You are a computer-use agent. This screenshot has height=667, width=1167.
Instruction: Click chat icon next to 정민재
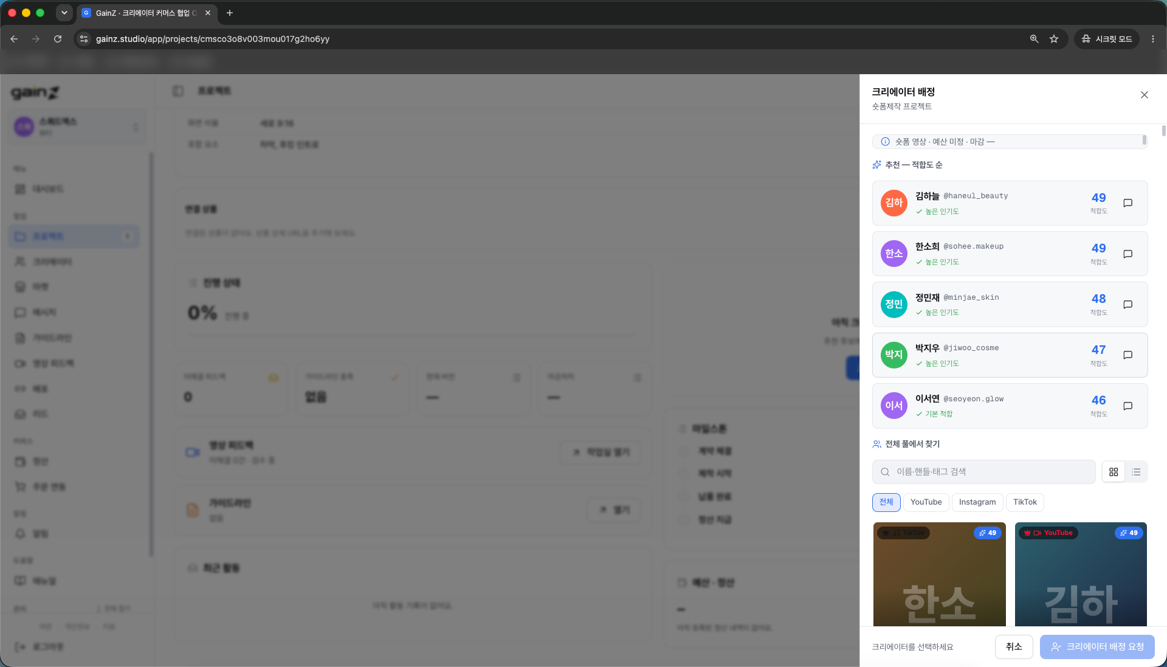click(1127, 304)
